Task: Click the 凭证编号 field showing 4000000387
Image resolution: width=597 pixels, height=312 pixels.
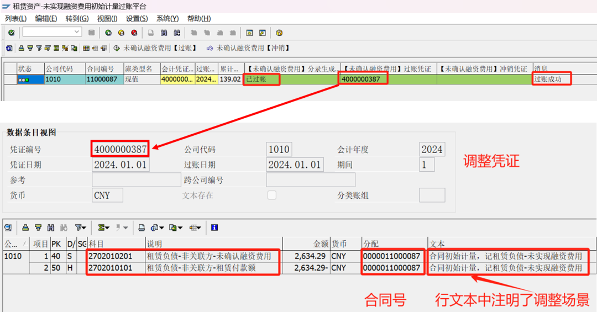Action: [x=121, y=149]
